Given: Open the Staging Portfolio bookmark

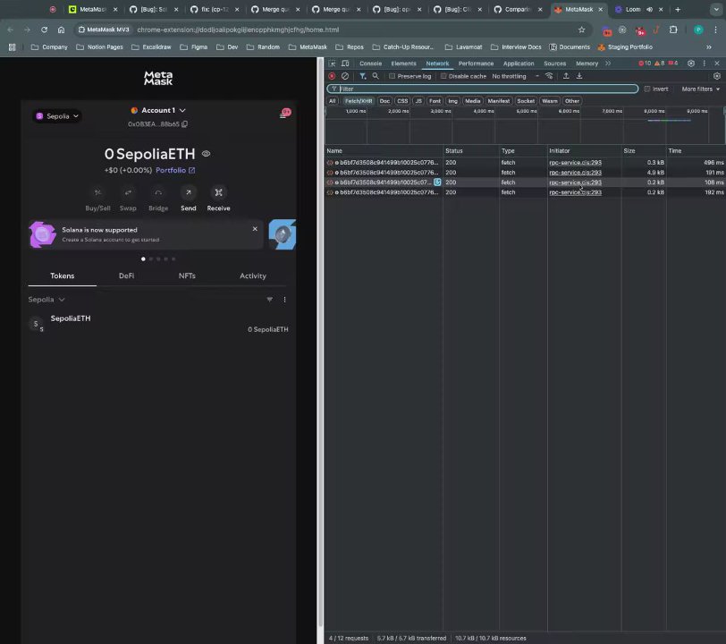Looking at the screenshot, I should [x=625, y=47].
